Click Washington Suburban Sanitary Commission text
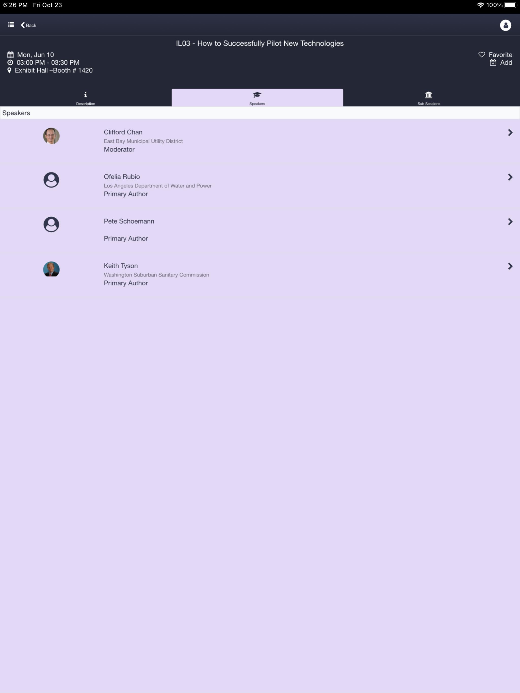Viewport: 520px width, 693px height. [x=156, y=275]
